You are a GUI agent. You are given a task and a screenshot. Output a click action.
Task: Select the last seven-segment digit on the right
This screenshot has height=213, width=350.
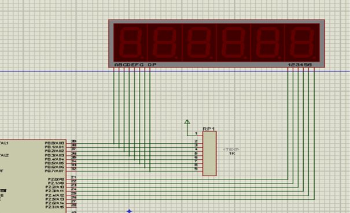[x=302, y=43]
